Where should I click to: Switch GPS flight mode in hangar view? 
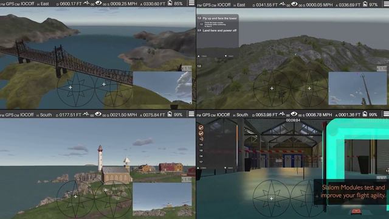[x=207, y=115]
